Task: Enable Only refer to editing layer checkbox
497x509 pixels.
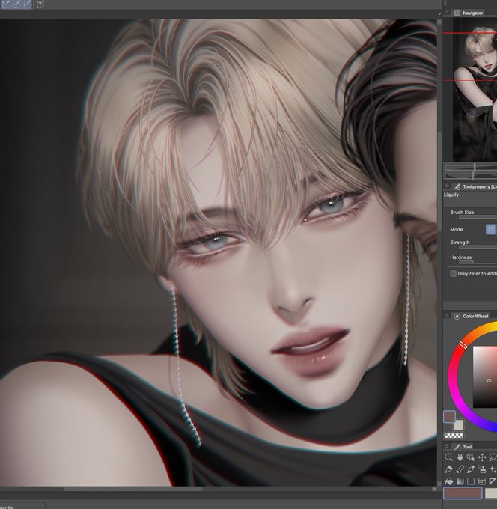Action: (x=453, y=274)
